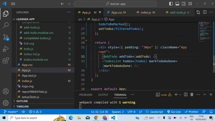Open editor More Actions ellipsis
215x121 pixels.
pyautogui.click(x=211, y=12)
